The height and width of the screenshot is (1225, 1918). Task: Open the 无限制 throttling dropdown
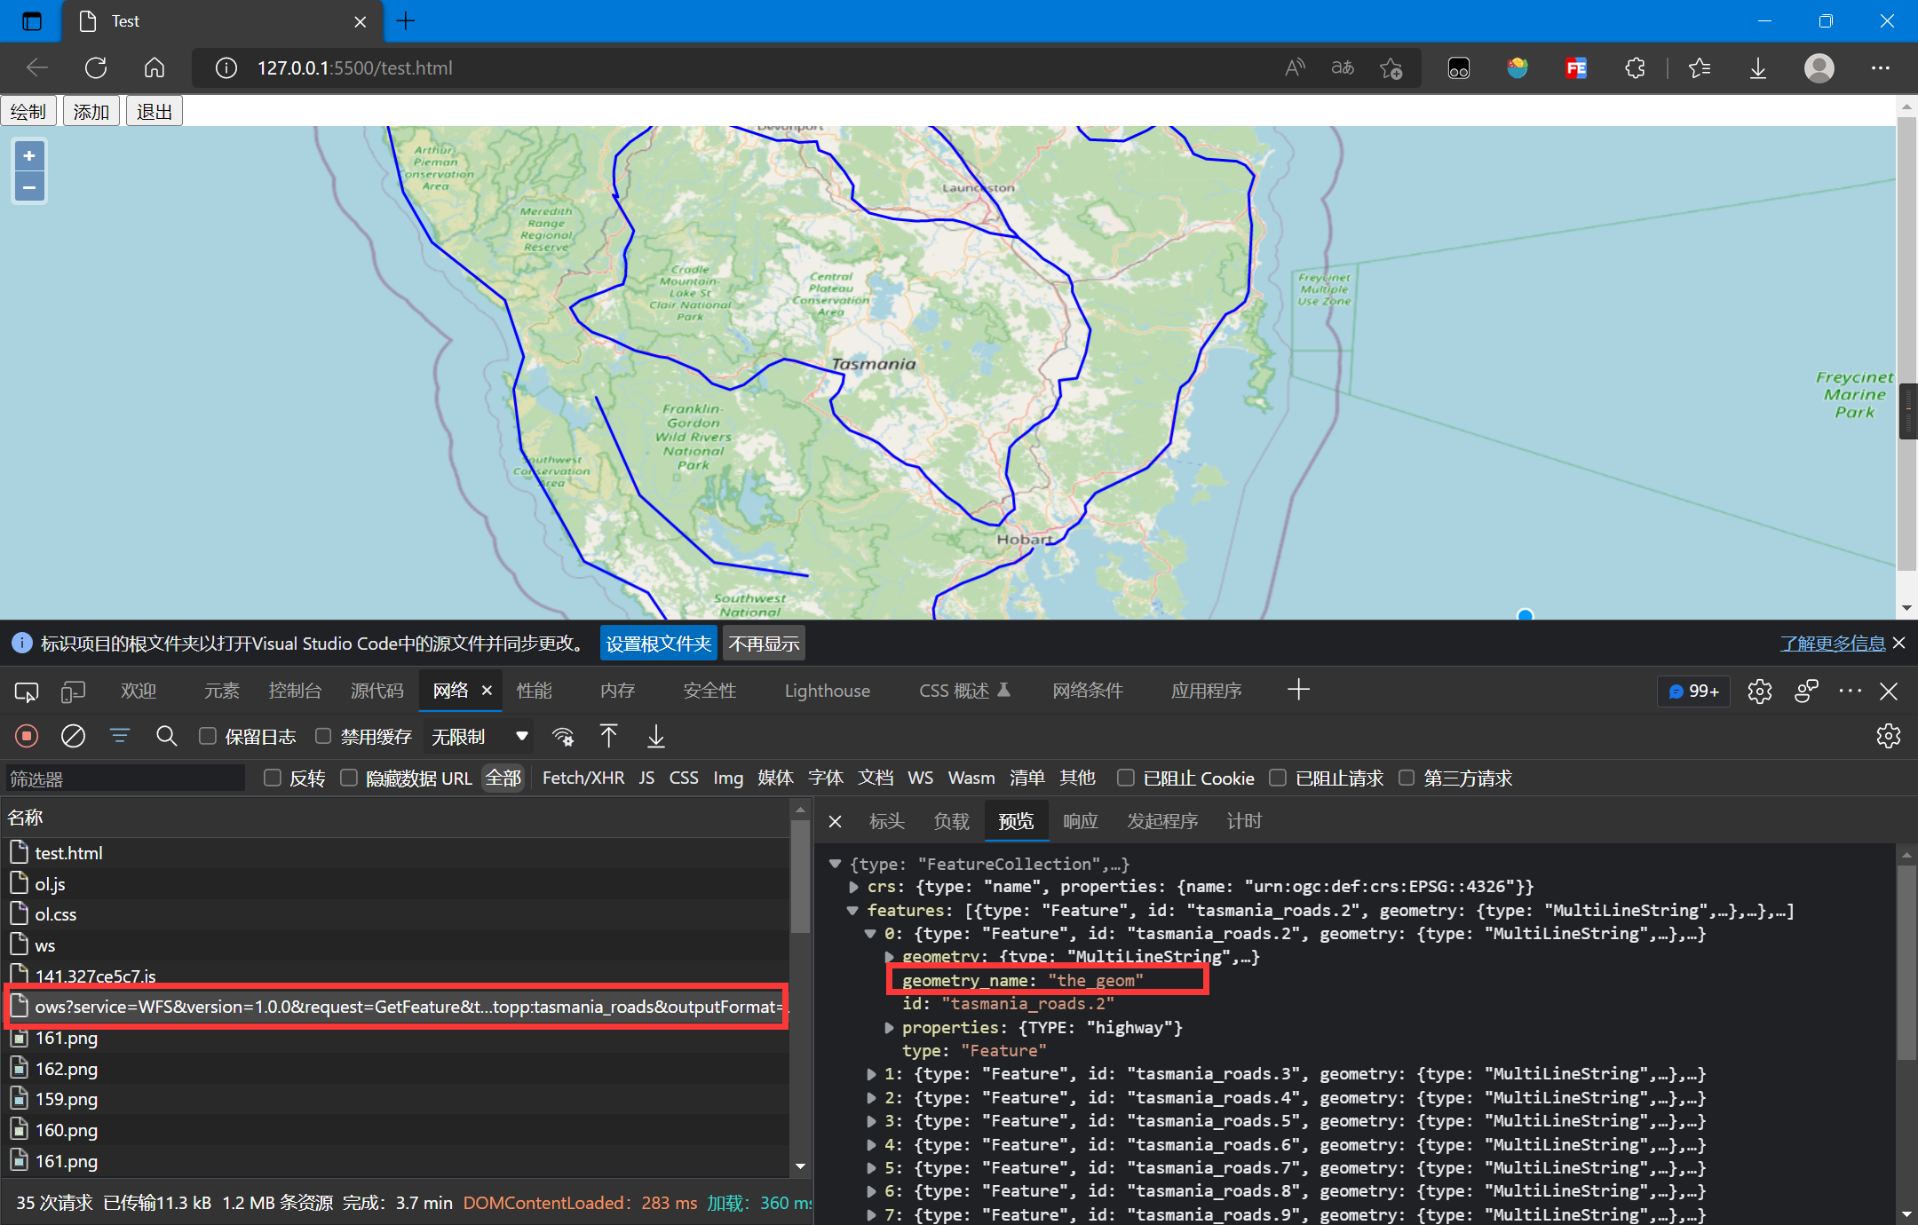pos(479,737)
